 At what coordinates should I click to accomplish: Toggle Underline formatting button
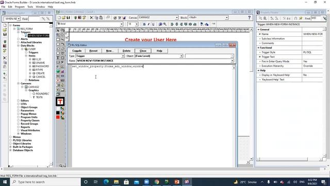(153, 24)
